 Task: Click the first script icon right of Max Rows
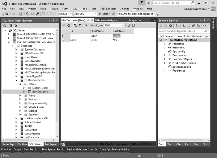pyautogui.click(x=129, y=25)
